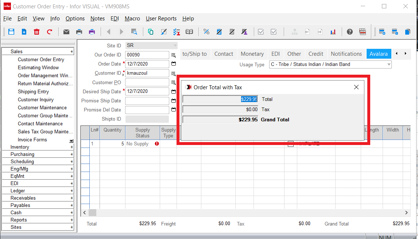
Task: Click the Customer PO input field
Action: pos(147,82)
